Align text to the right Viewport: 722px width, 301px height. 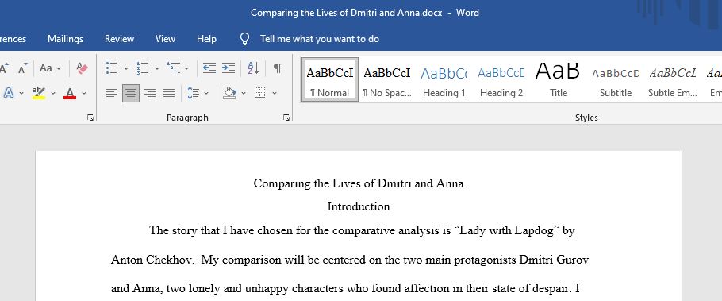tap(150, 93)
